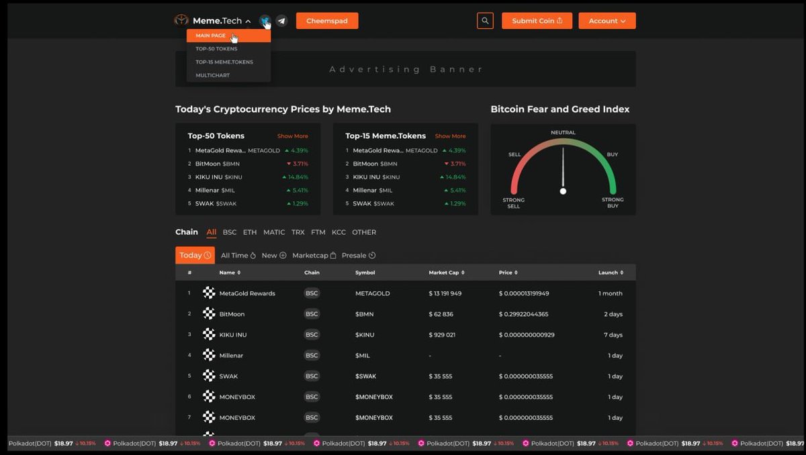This screenshot has width=806, height=455.
Task: Sort table by Launch column
Action: coord(611,272)
